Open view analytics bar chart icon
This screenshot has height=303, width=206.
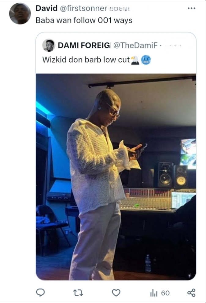tap(154, 293)
